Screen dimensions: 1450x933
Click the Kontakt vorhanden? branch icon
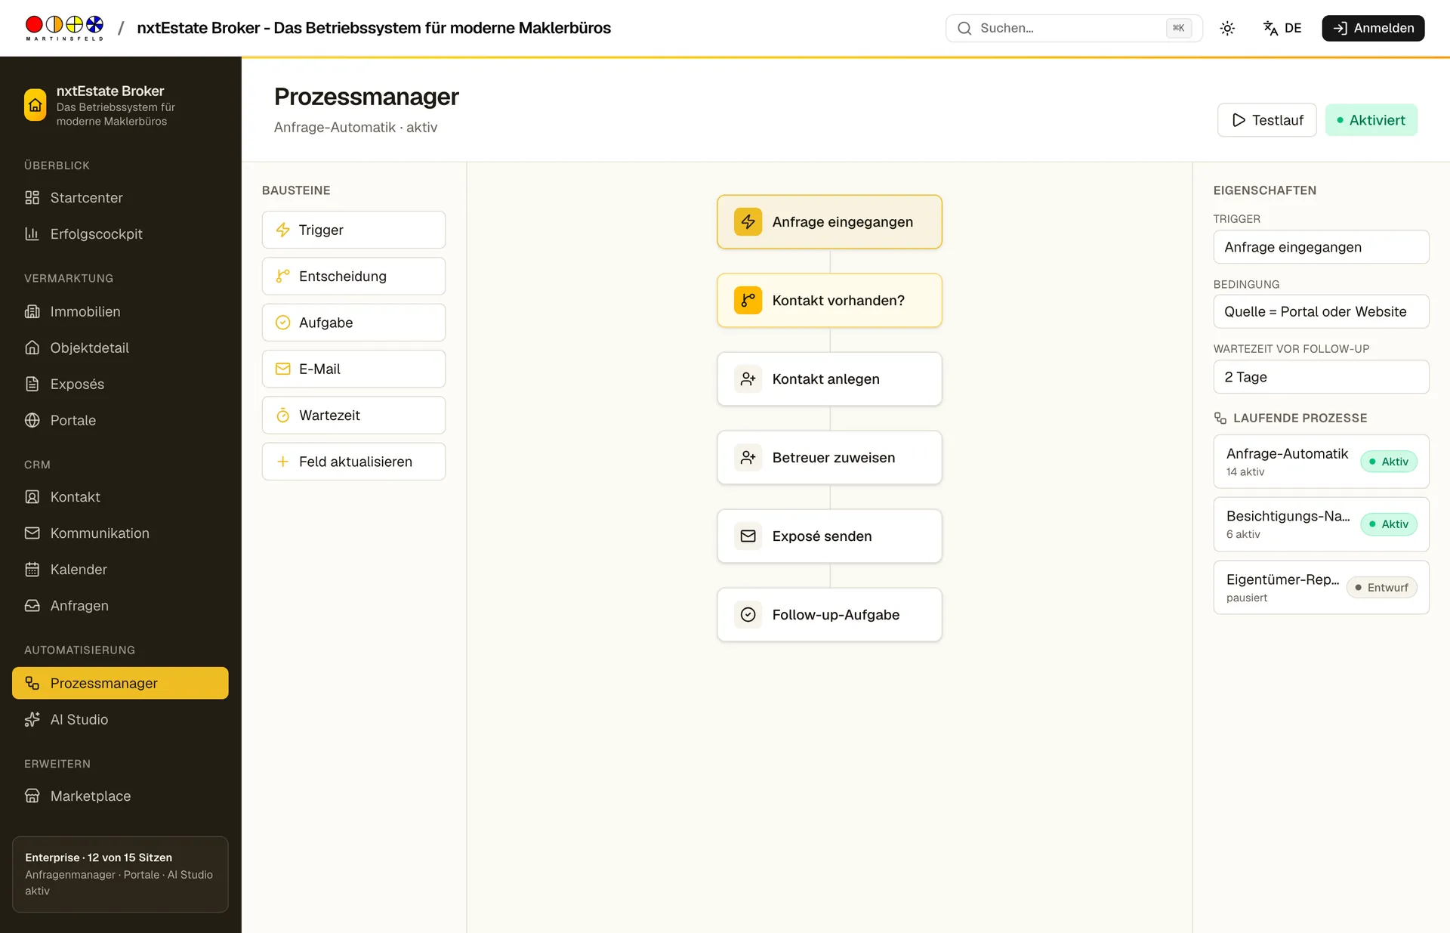coord(748,301)
